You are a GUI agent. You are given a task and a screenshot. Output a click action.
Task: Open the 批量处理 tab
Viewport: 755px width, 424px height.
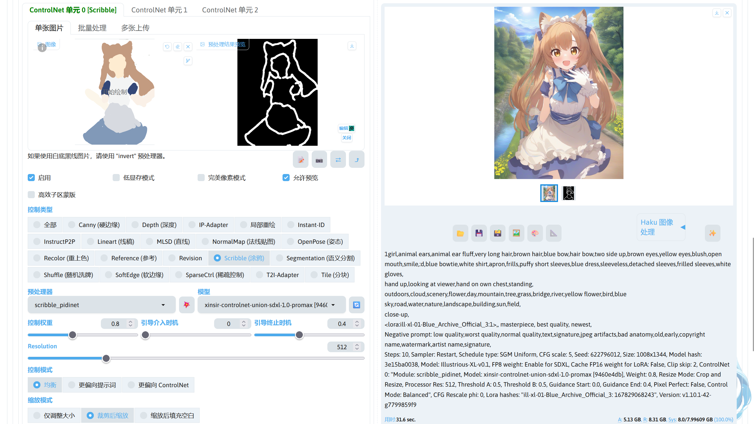click(x=92, y=28)
